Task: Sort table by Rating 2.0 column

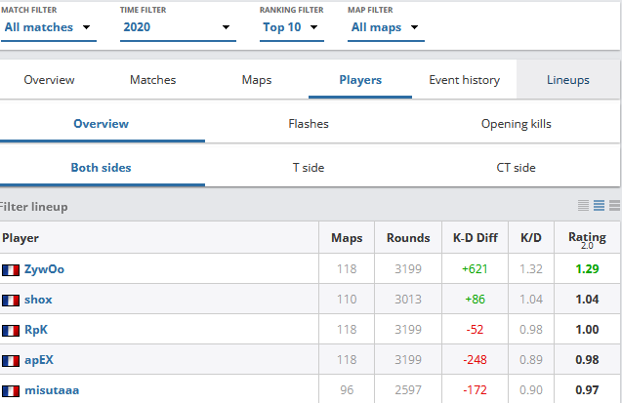Action: [x=587, y=240]
